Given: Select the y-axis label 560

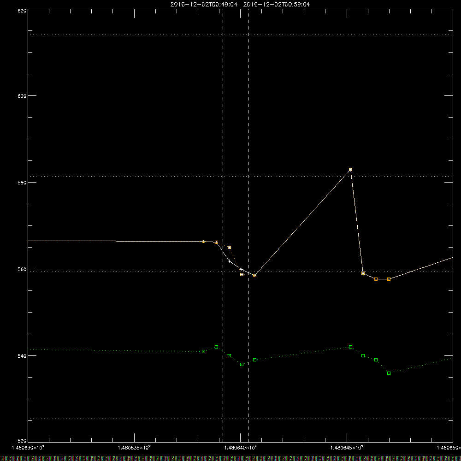Looking at the screenshot, I should (x=22, y=269).
